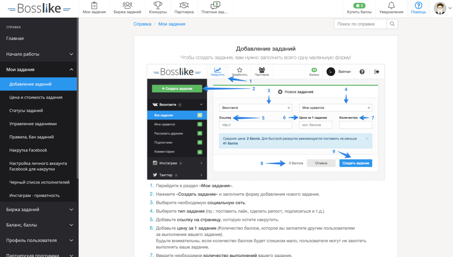453x257 pixels.
Task: Open Мои задания breadcrumb link
Action: (x=172, y=24)
